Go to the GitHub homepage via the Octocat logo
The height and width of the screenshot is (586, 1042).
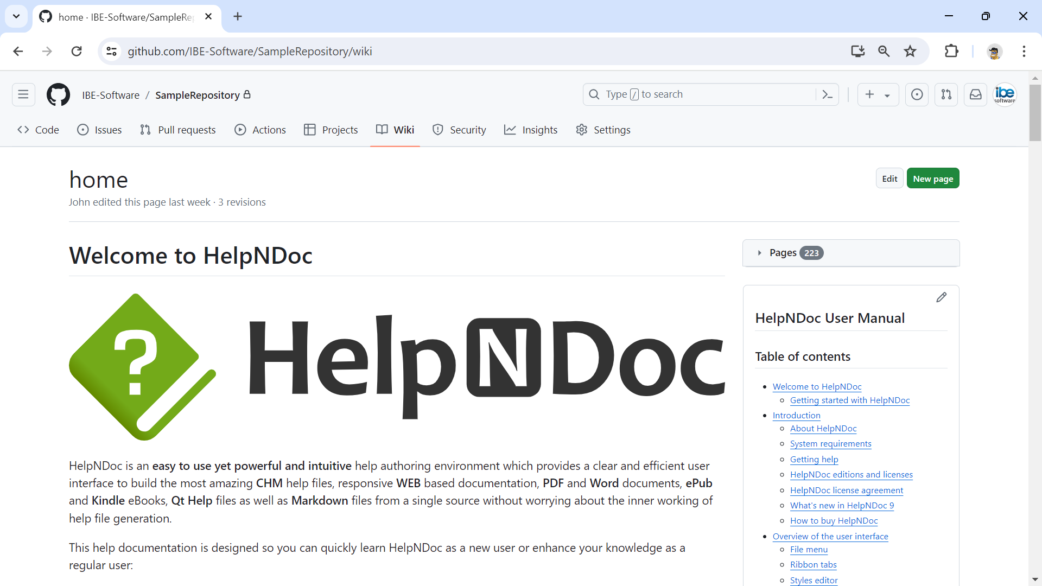[x=58, y=94]
